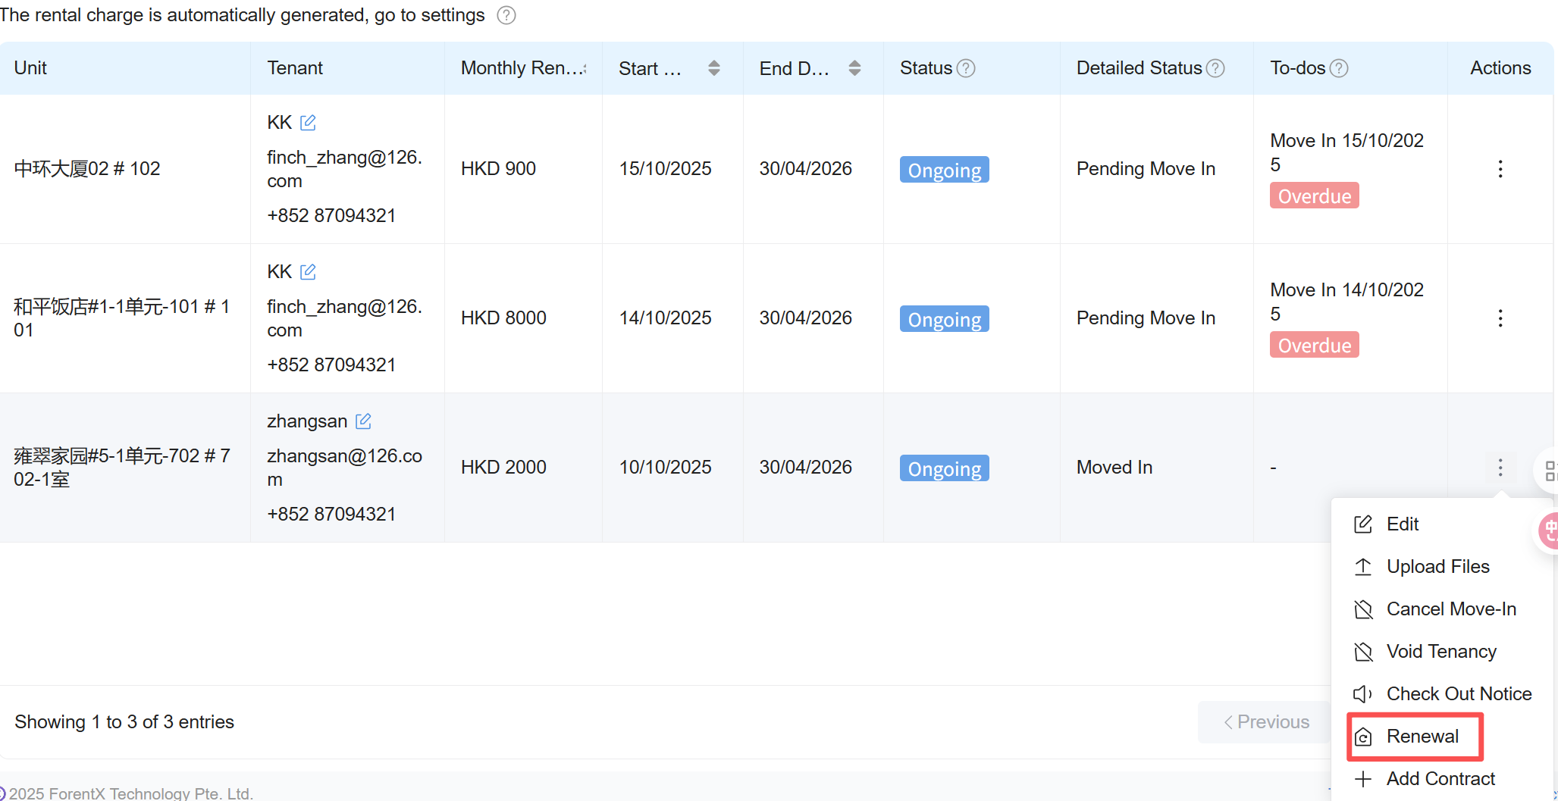Select Upload Files menu option

click(x=1437, y=567)
